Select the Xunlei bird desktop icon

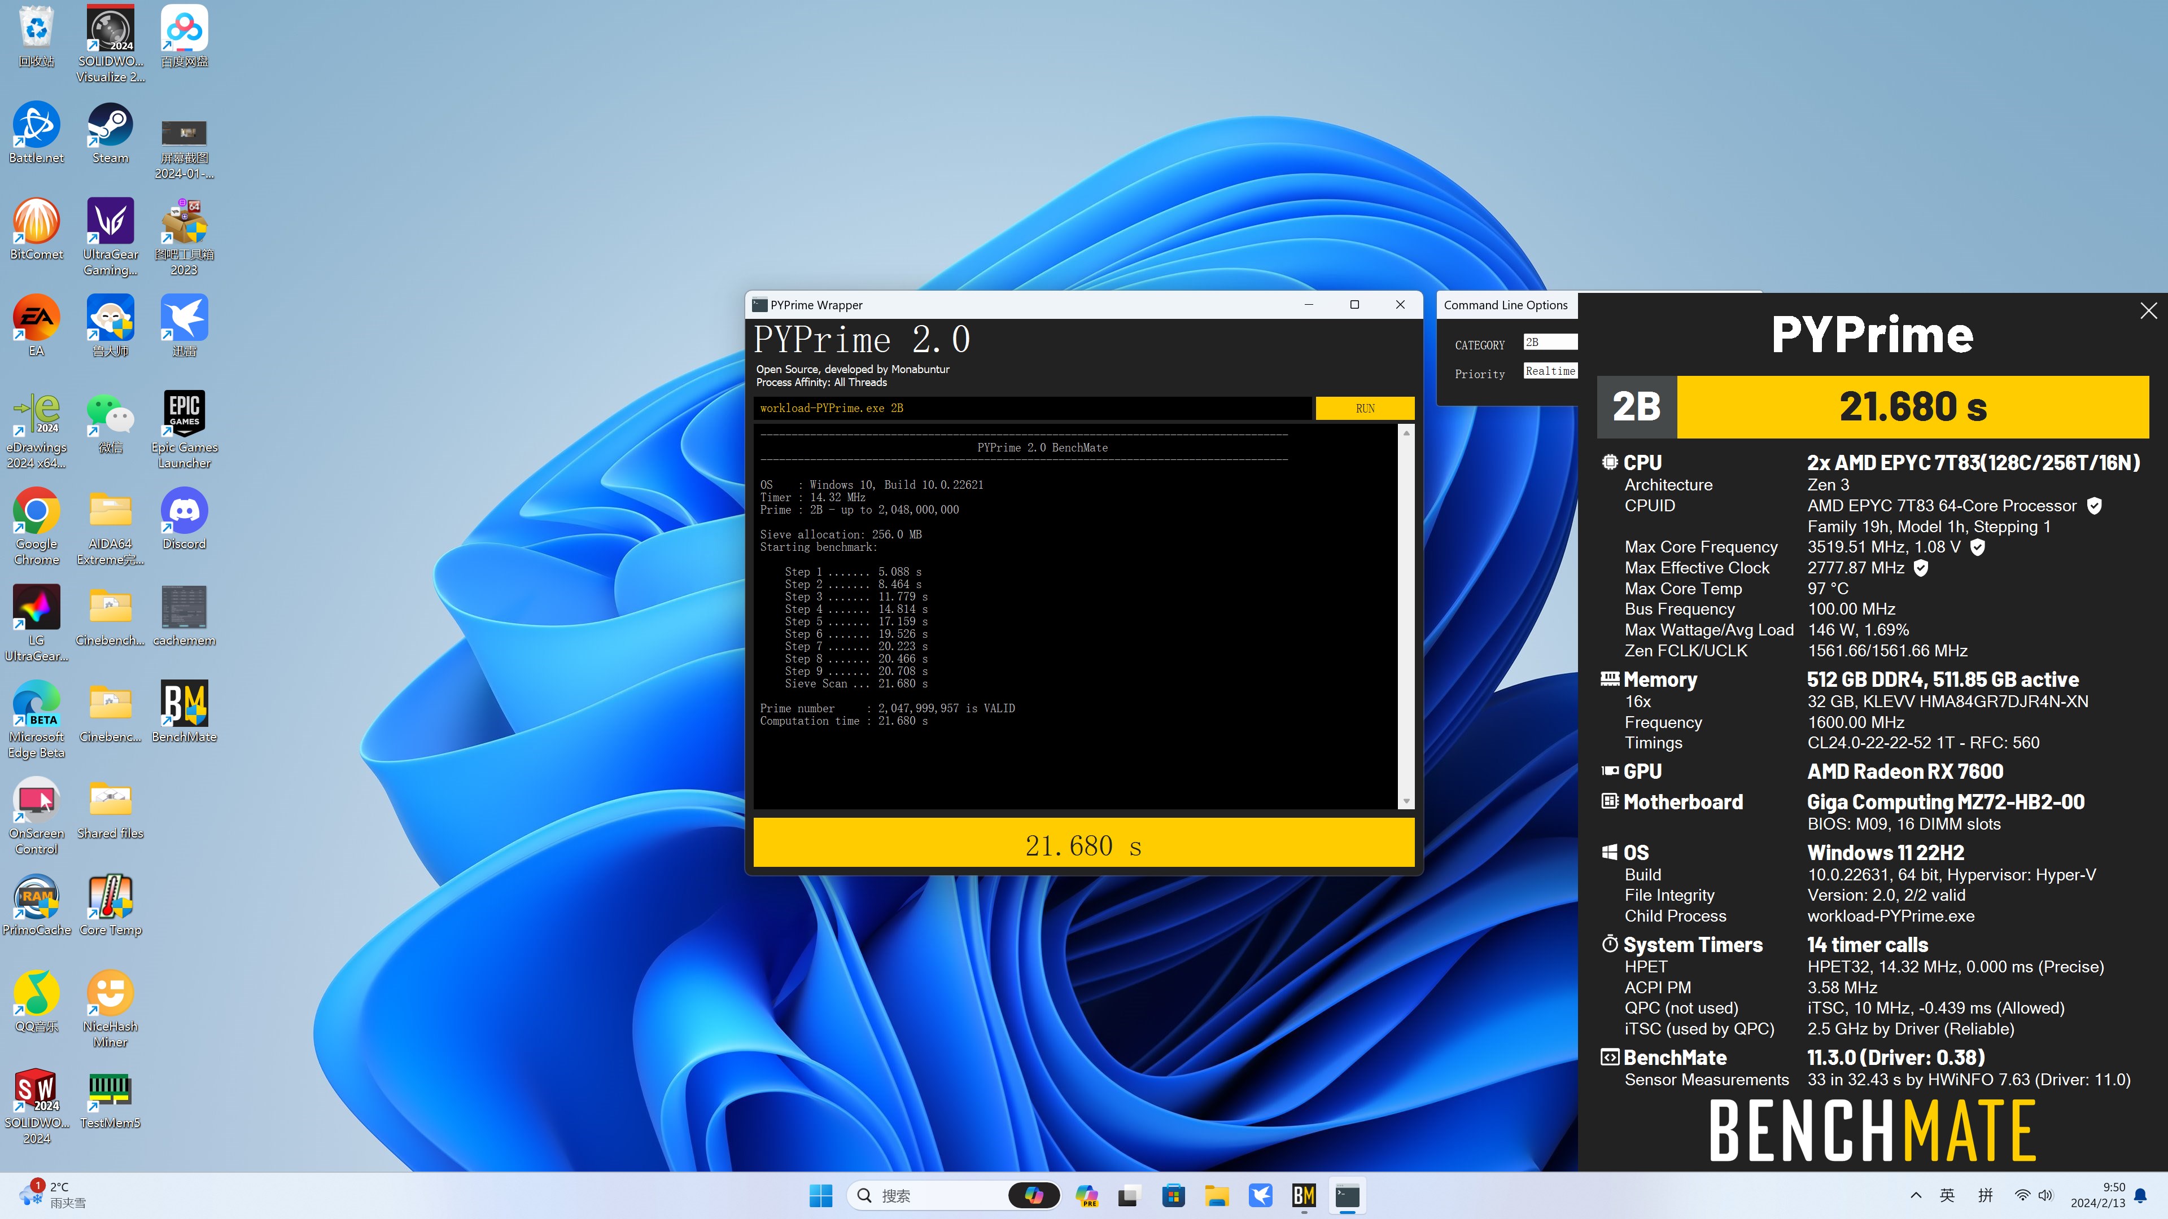[184, 326]
